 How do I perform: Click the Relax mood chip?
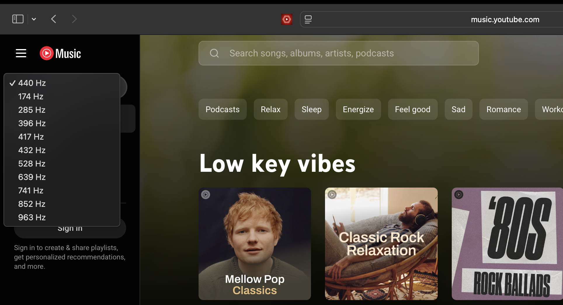tap(270, 109)
